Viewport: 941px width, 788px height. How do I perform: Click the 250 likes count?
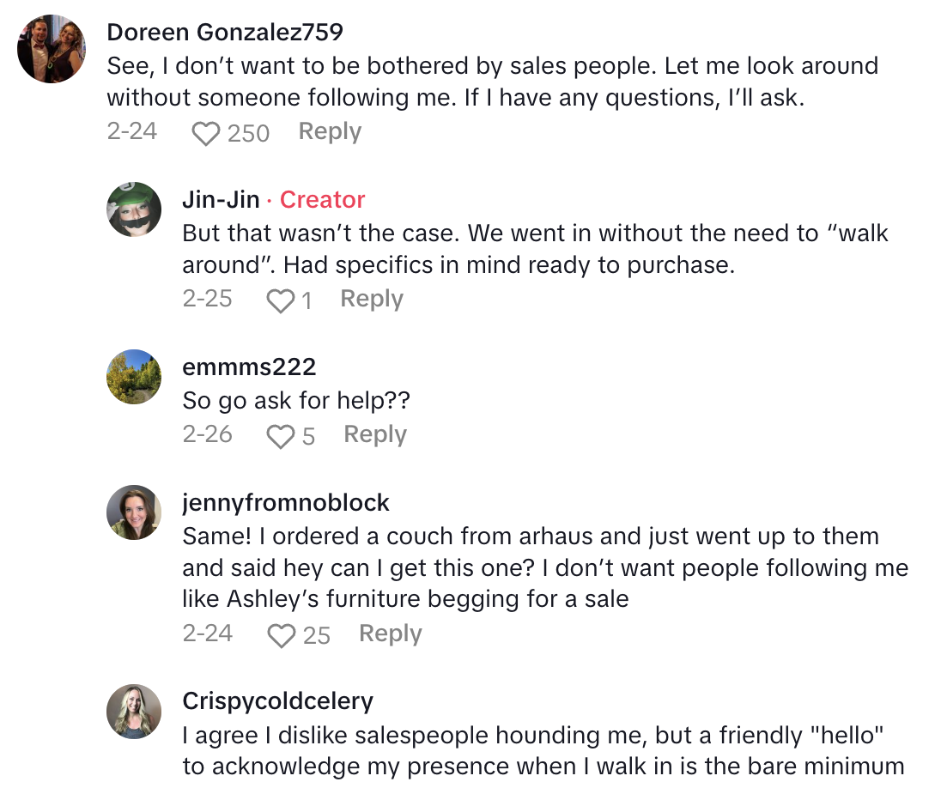tap(249, 134)
